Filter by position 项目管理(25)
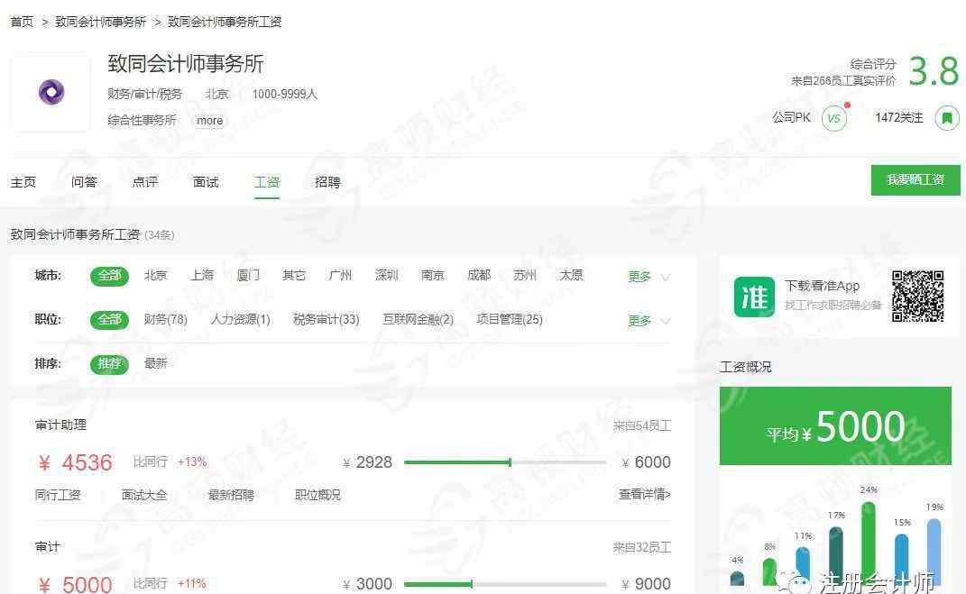Viewport: 966px width, 594px height. 510,319
